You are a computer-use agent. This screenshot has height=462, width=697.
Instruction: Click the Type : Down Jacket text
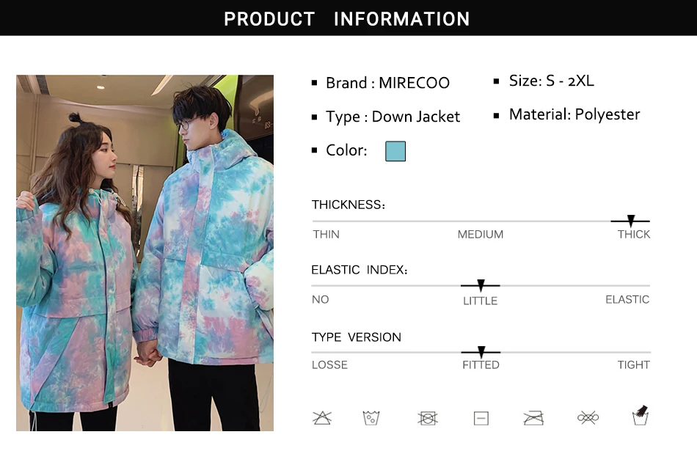(x=393, y=117)
